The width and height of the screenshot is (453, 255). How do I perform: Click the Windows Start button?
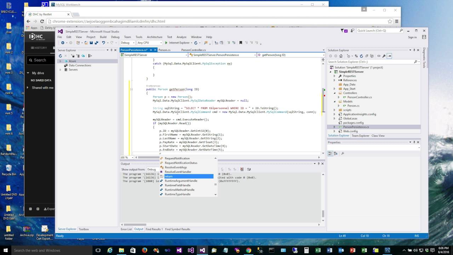5,250
